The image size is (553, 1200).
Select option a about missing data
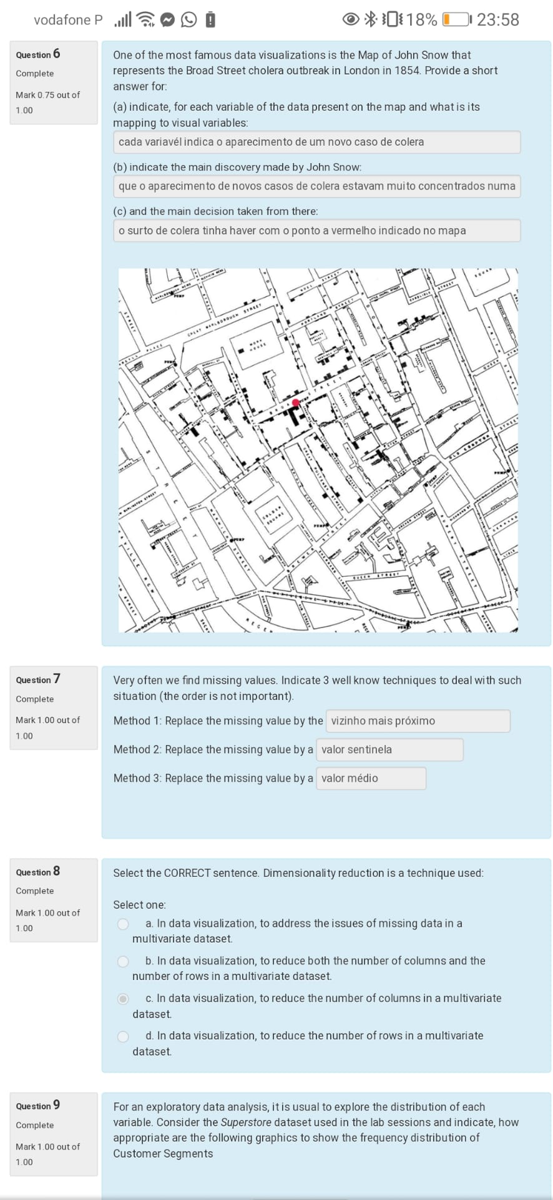(x=124, y=924)
